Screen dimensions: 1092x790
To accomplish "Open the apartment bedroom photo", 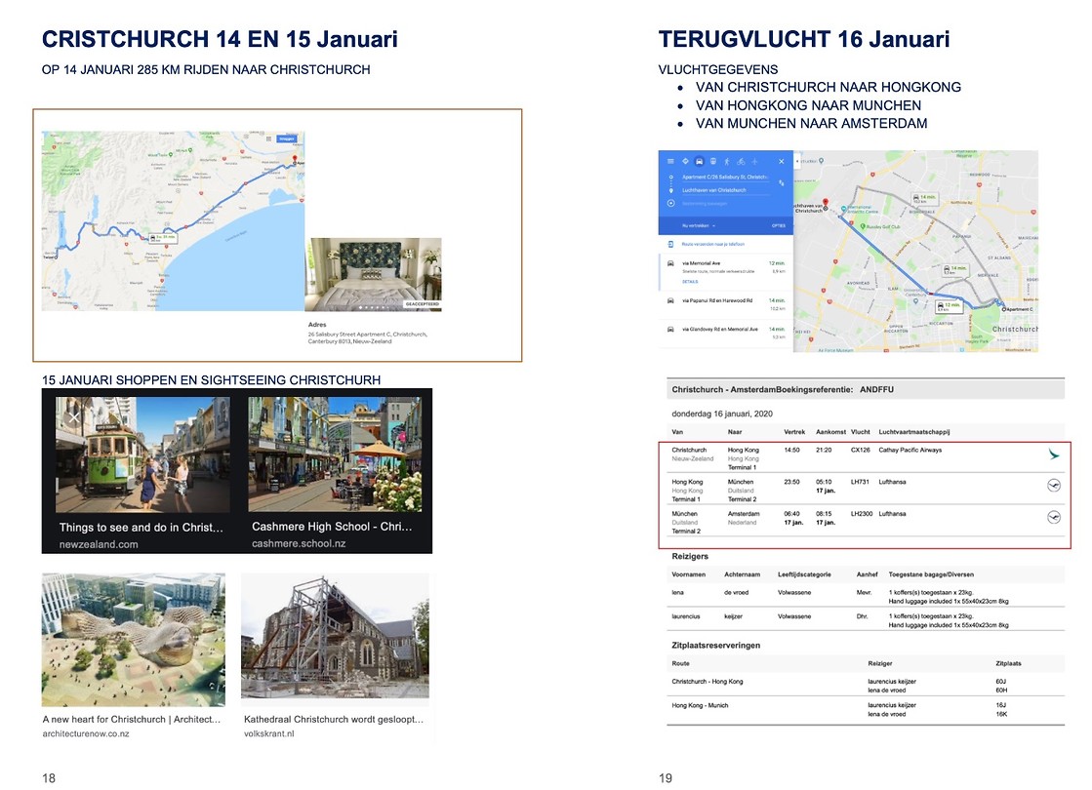I will 376,273.
